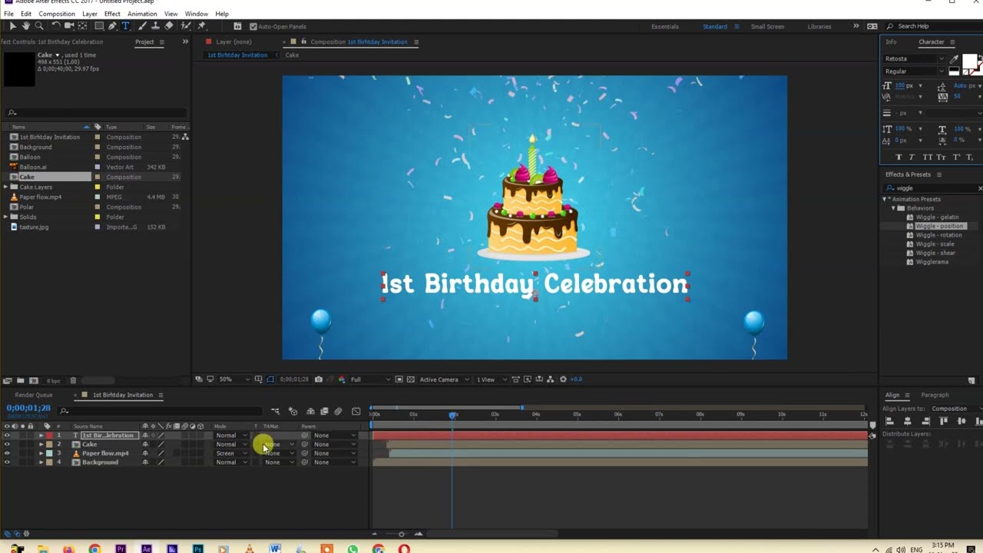983x553 pixels.
Task: Select the Selection arrow tool
Action: click(12, 26)
